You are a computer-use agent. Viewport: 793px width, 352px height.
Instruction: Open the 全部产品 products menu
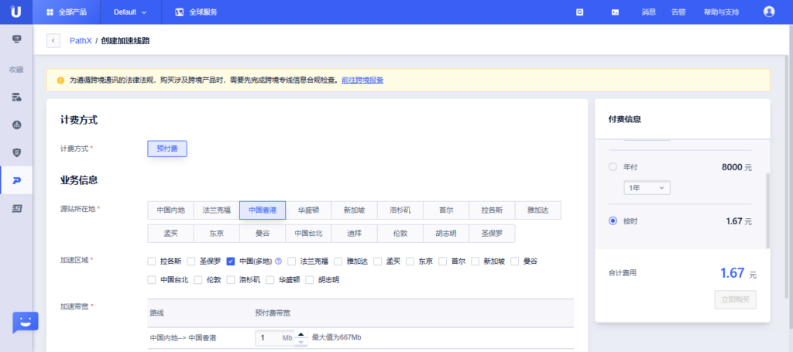[x=66, y=12]
